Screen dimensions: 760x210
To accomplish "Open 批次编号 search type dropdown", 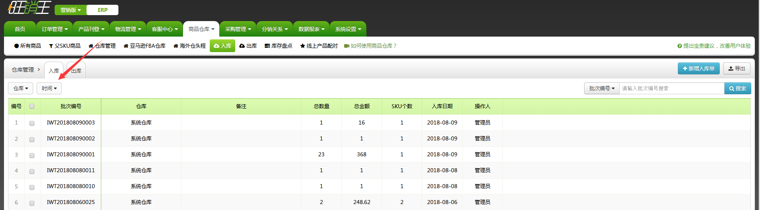I will click(602, 88).
